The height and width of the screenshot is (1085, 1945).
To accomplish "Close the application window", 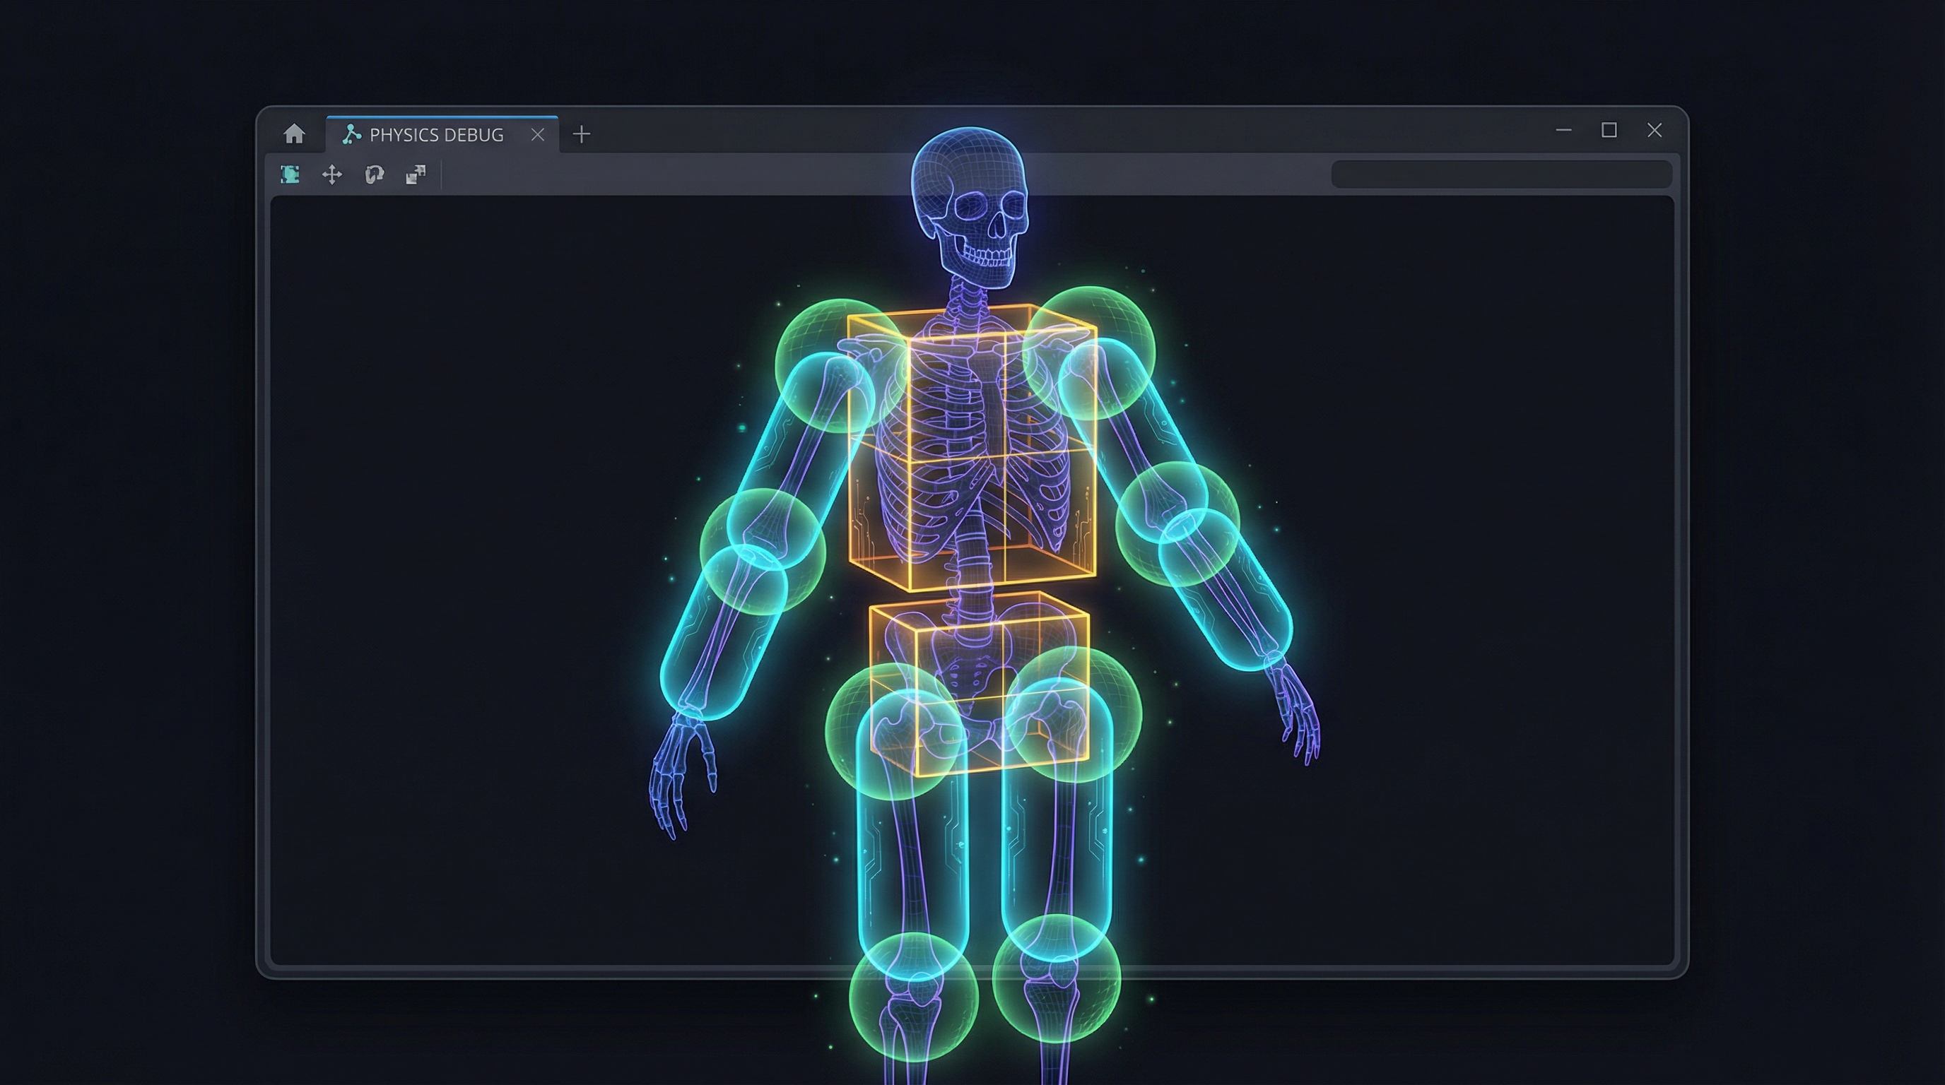I will [1655, 130].
